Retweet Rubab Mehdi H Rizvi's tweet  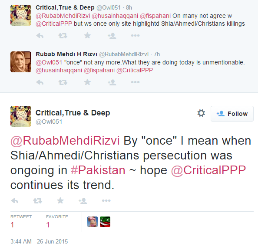[63, 82]
